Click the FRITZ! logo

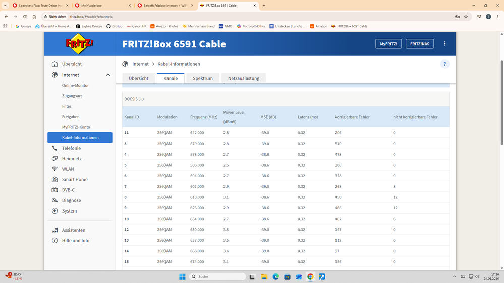(79, 44)
